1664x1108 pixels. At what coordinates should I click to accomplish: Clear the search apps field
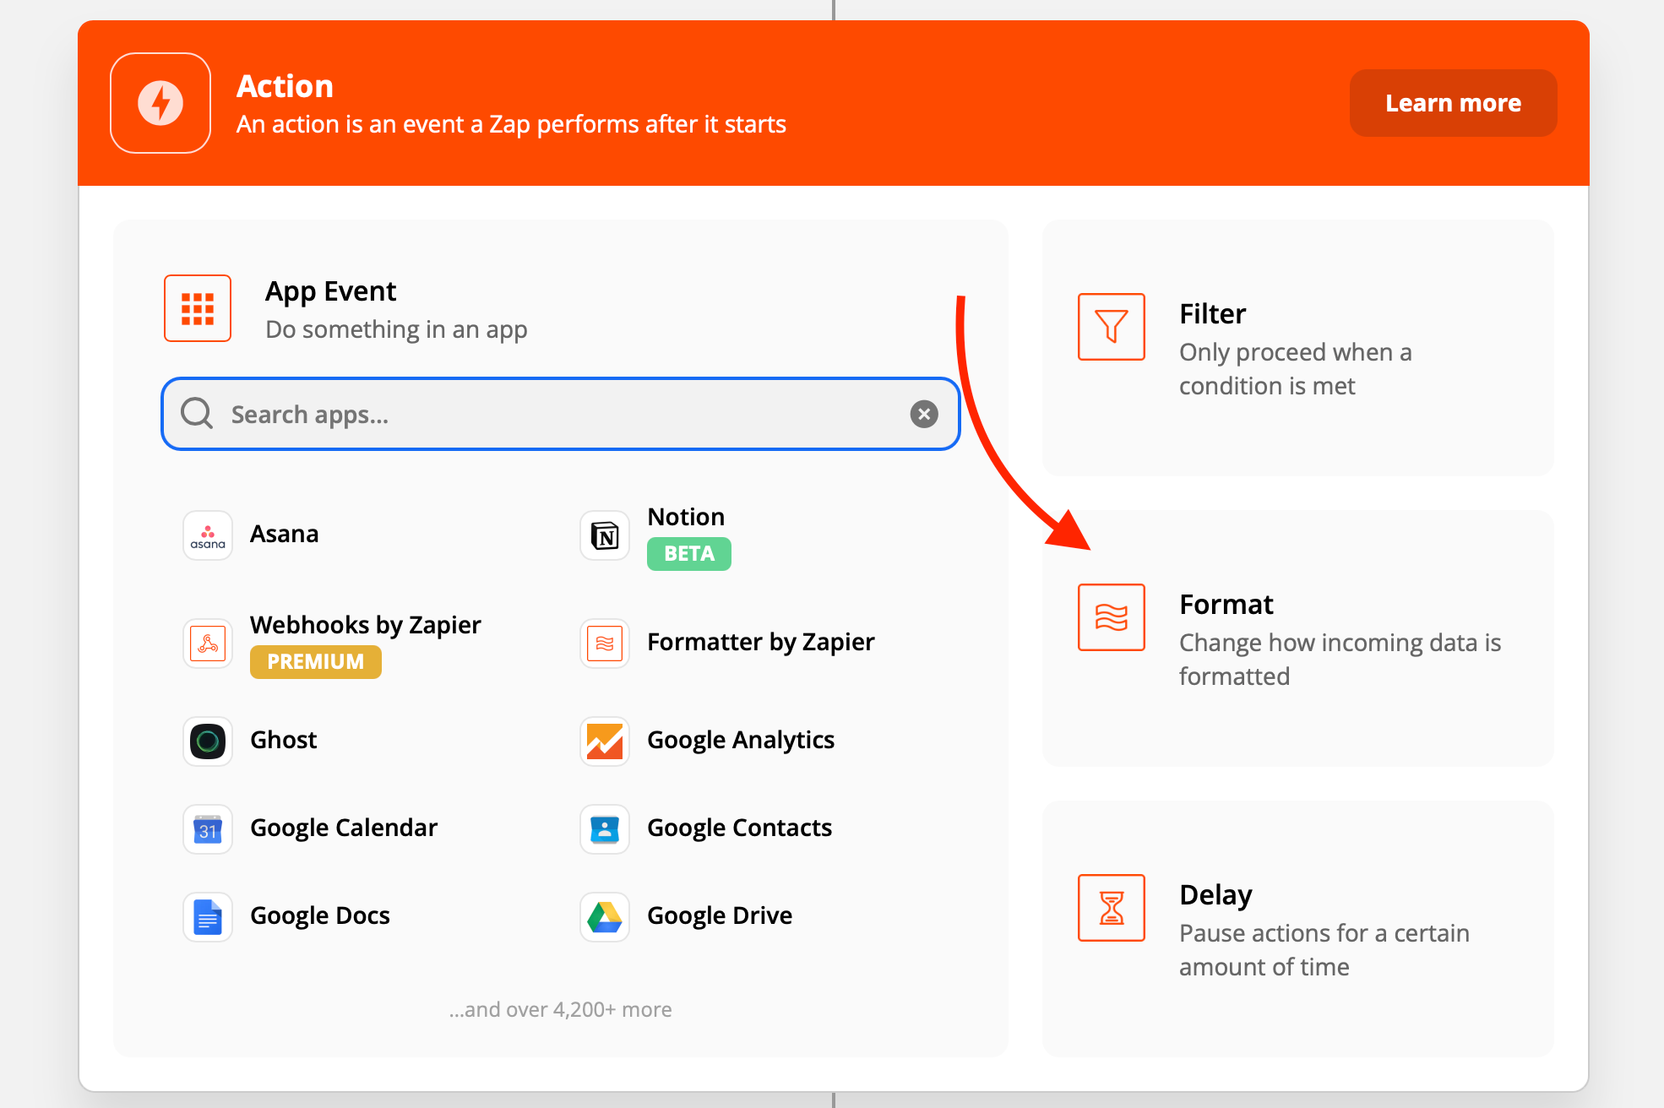[924, 414]
